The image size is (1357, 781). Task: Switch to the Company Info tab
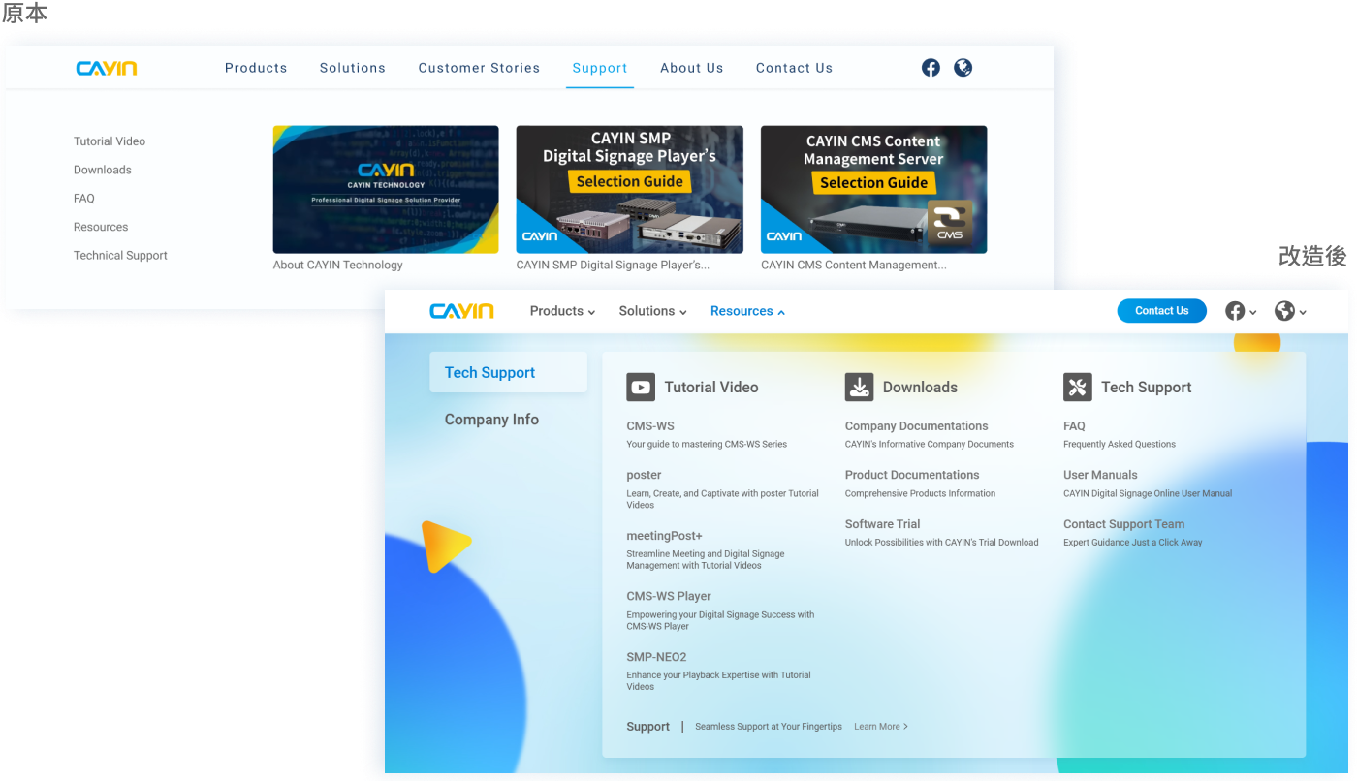pos(491,420)
